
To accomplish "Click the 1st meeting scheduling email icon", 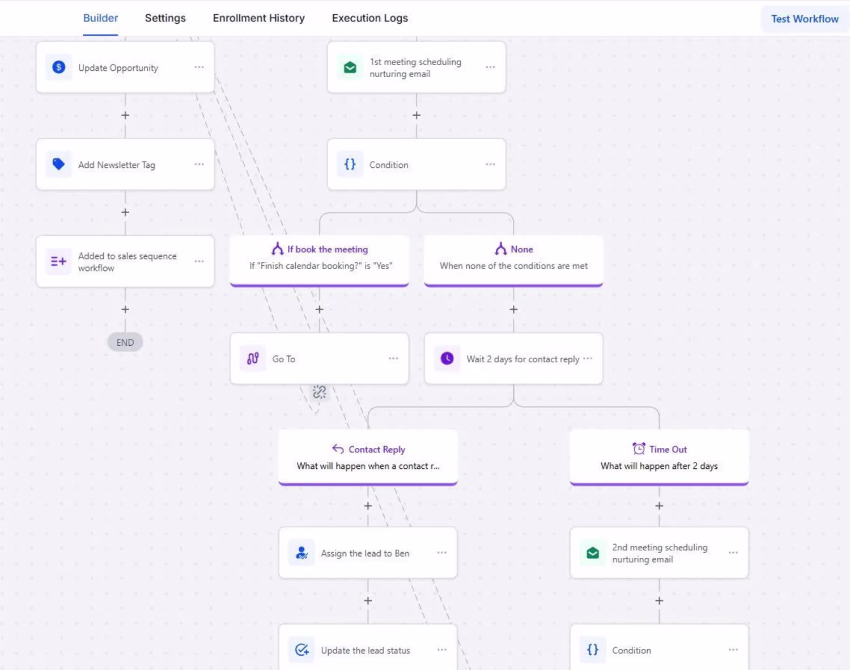I will (350, 67).
